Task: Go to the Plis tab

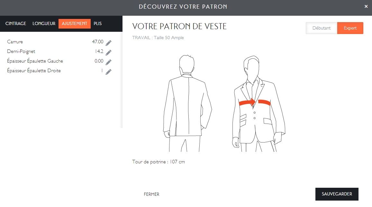Action: (98, 24)
